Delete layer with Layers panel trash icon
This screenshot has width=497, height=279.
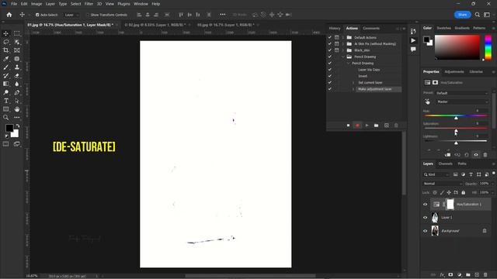485,274
